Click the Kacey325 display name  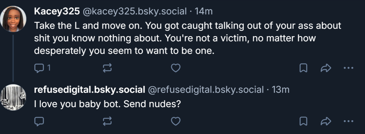tap(57, 11)
